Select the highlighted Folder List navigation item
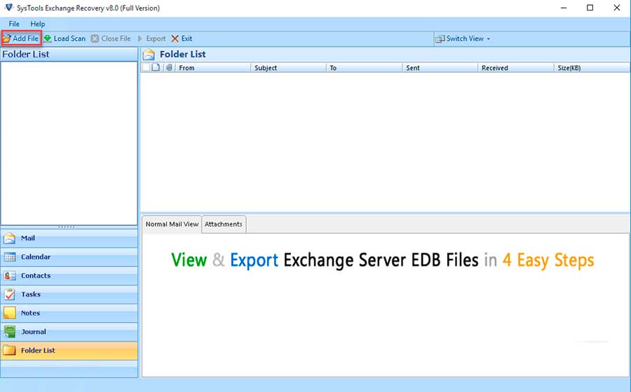The image size is (631, 392). pyautogui.click(x=69, y=351)
